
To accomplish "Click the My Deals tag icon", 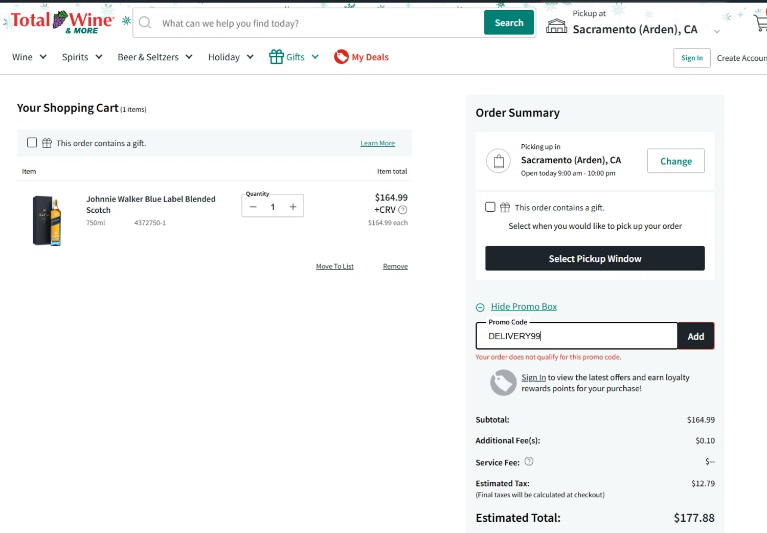I will click(341, 57).
